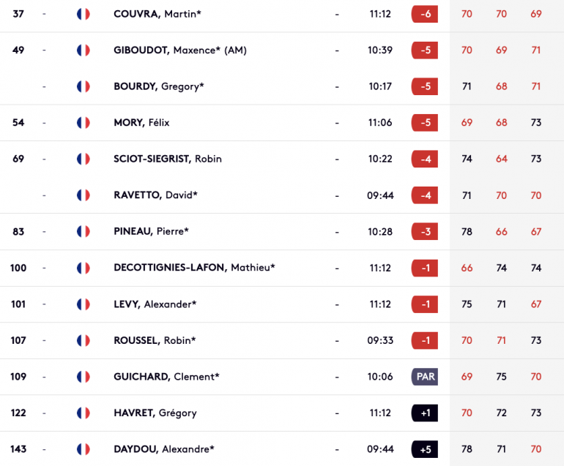Click the flag icon beside BOURDY, Gregory
This screenshot has height=466, width=564.
[x=83, y=86]
